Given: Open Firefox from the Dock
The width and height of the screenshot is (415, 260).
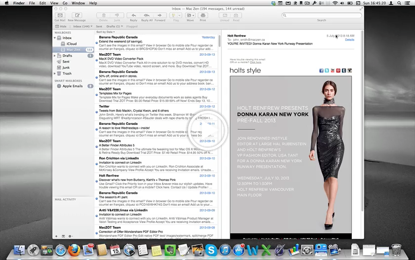Looking at the screenshot, I should (x=74, y=250).
